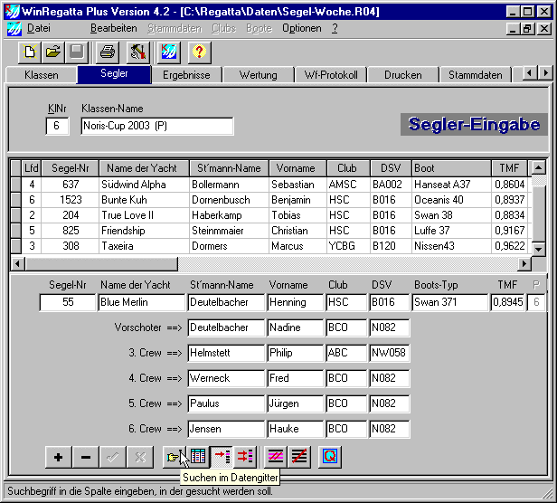Click the crossed-out lines icon in bottom toolbar
557x503 pixels.
(300, 458)
